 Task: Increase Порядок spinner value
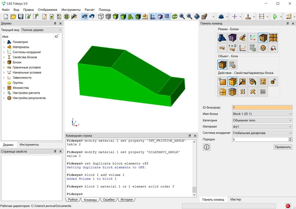[290, 138]
